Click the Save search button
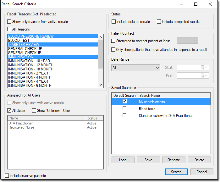 [x=148, y=160]
